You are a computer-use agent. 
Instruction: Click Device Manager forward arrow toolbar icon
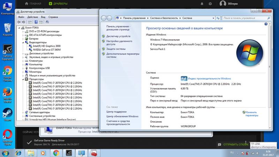[23, 22]
